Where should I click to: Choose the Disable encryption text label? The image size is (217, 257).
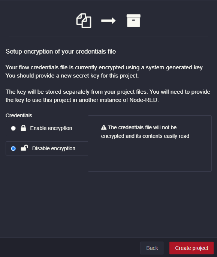54,148
